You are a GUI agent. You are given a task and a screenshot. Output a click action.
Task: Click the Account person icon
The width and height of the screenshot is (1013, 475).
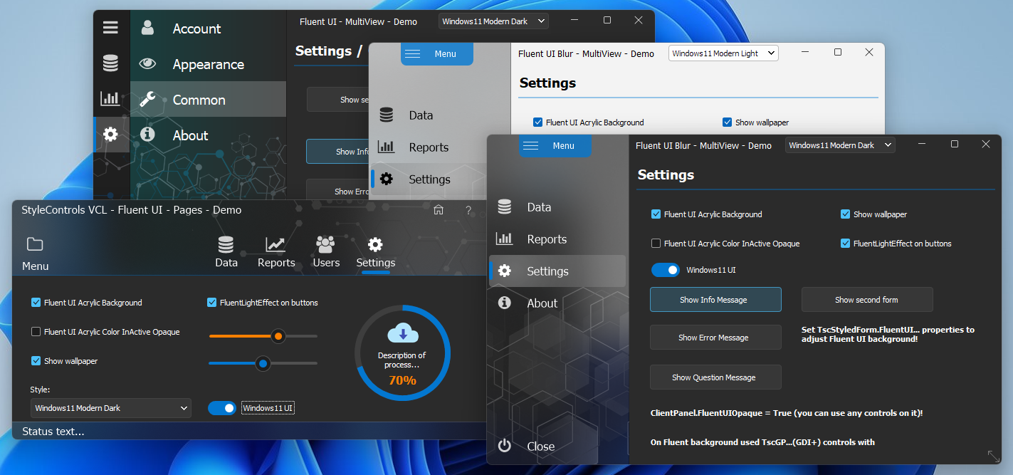tap(147, 28)
